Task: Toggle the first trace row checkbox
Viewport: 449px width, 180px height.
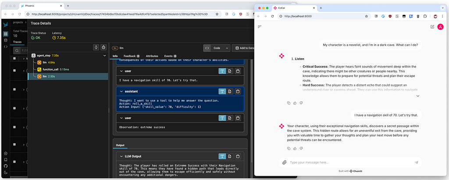Action: (x=14, y=71)
